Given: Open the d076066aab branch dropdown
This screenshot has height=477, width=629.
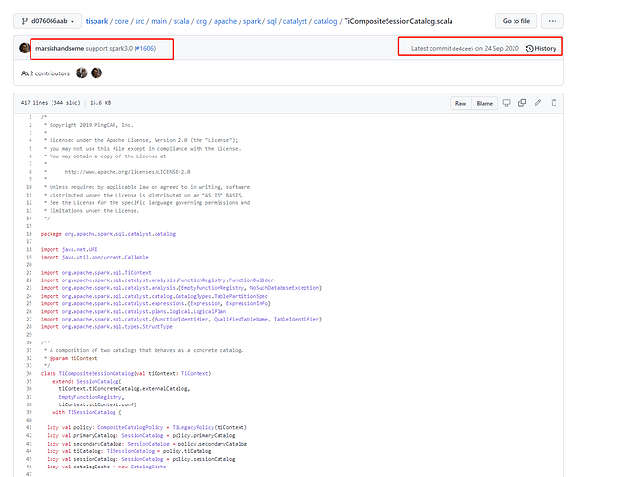Looking at the screenshot, I should coord(48,21).
